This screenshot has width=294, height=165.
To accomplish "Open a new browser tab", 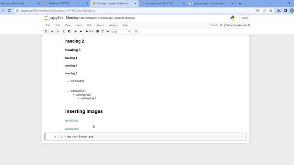I will click(x=240, y=3).
